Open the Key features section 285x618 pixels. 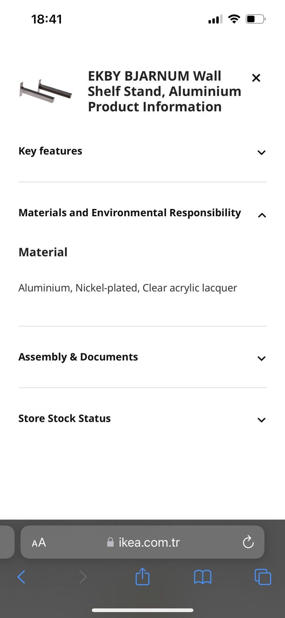click(51, 151)
